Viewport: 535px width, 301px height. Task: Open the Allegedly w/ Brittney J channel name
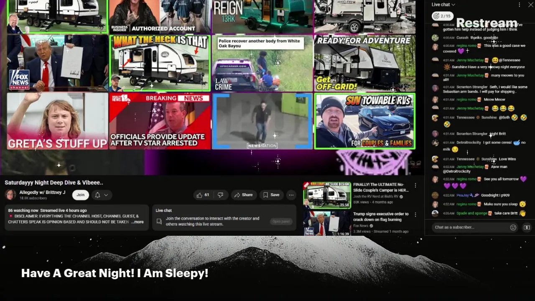pyautogui.click(x=42, y=192)
